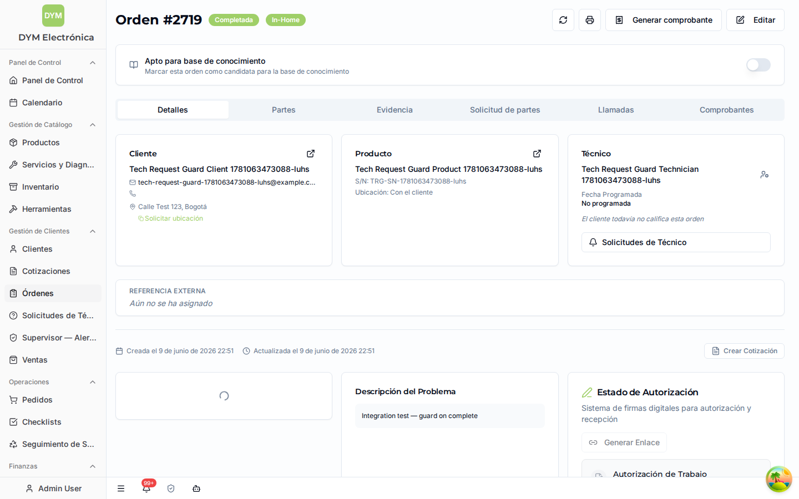Switch to the Evidencia tab
Screen dimensions: 799x499
pyautogui.click(x=395, y=110)
